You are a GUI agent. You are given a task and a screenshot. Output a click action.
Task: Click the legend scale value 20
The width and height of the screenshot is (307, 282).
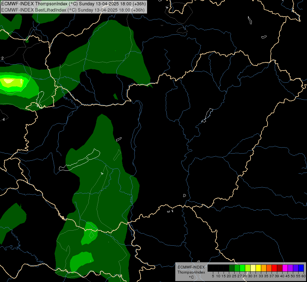[x=229, y=276]
